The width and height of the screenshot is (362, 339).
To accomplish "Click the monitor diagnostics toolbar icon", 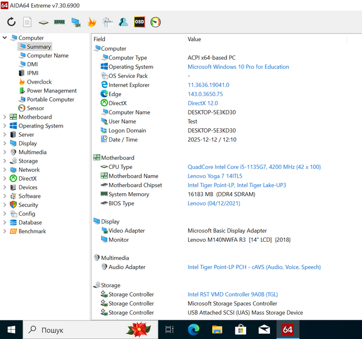I will click(x=76, y=23).
